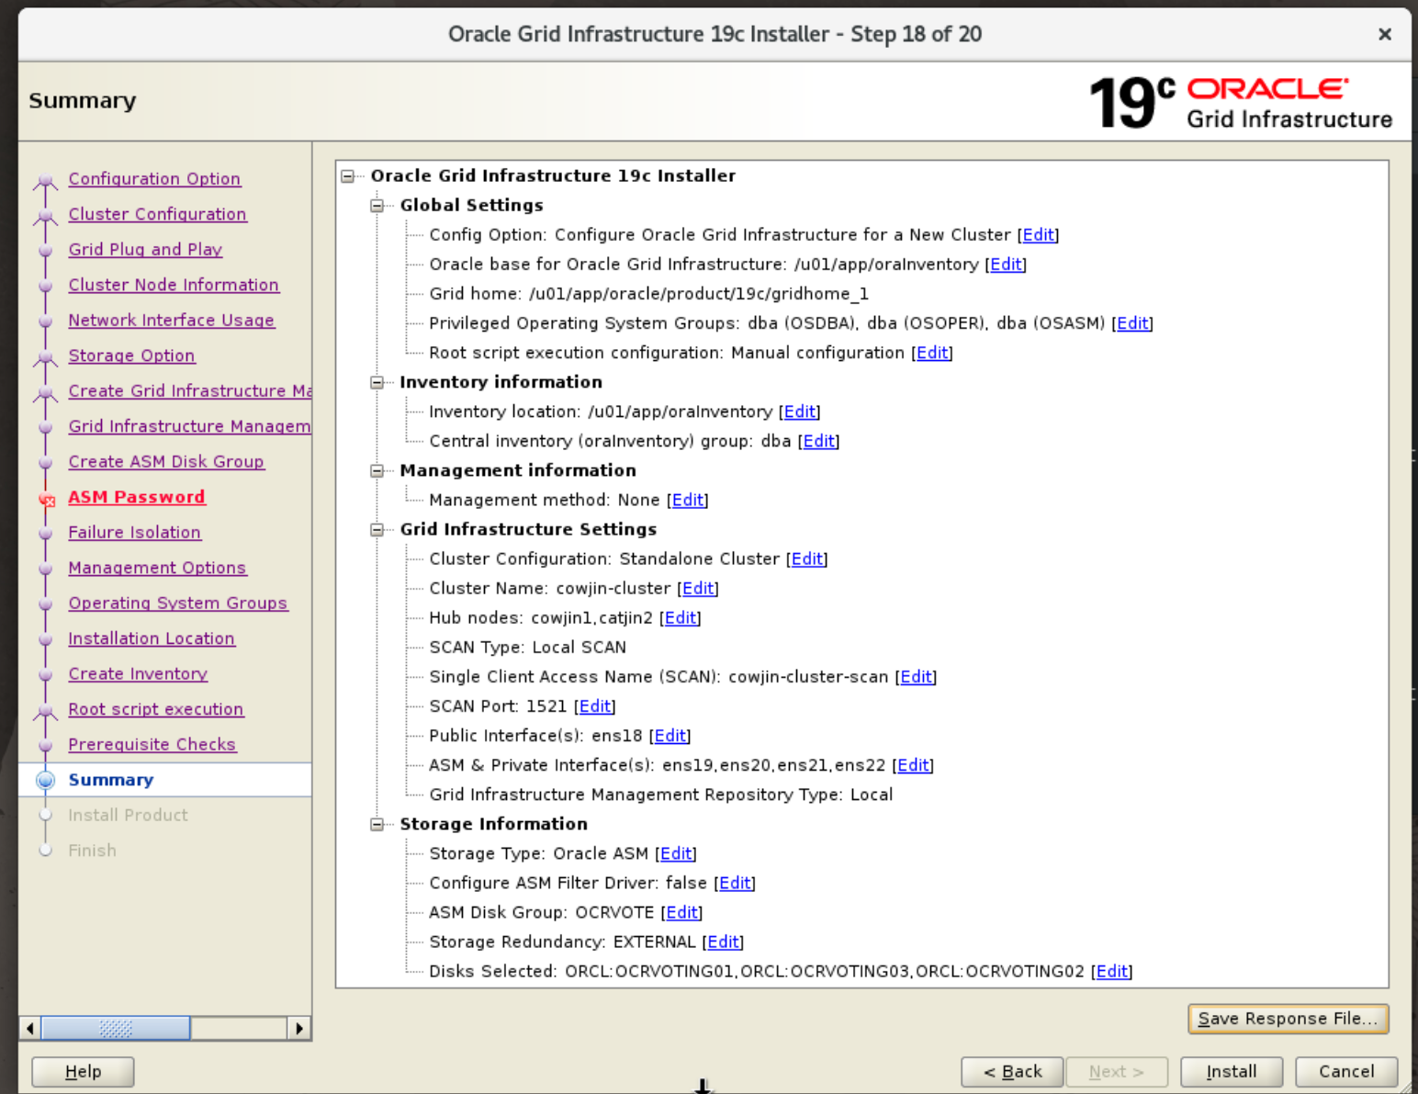Edit the Oracle base for Grid Infrastructure

(x=1006, y=264)
